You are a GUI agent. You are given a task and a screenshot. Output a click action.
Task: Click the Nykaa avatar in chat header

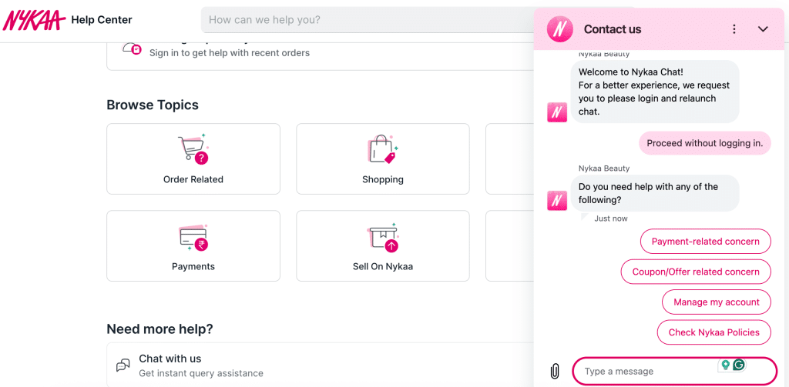[x=560, y=29]
